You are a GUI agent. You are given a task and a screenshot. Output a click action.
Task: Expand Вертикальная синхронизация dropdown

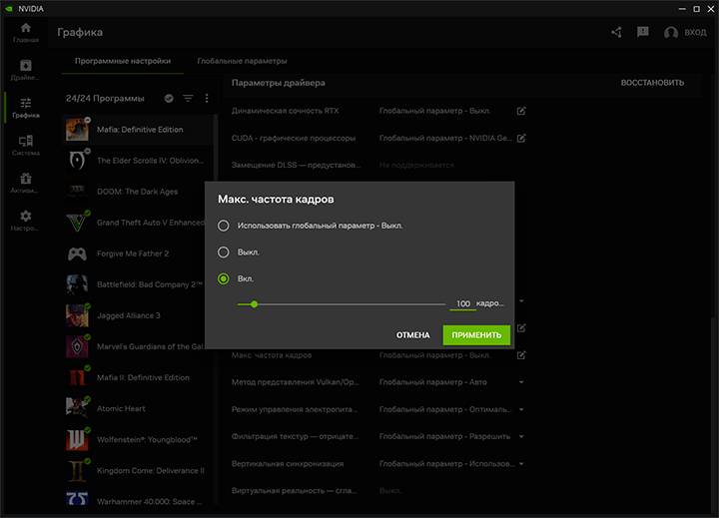[521, 464]
